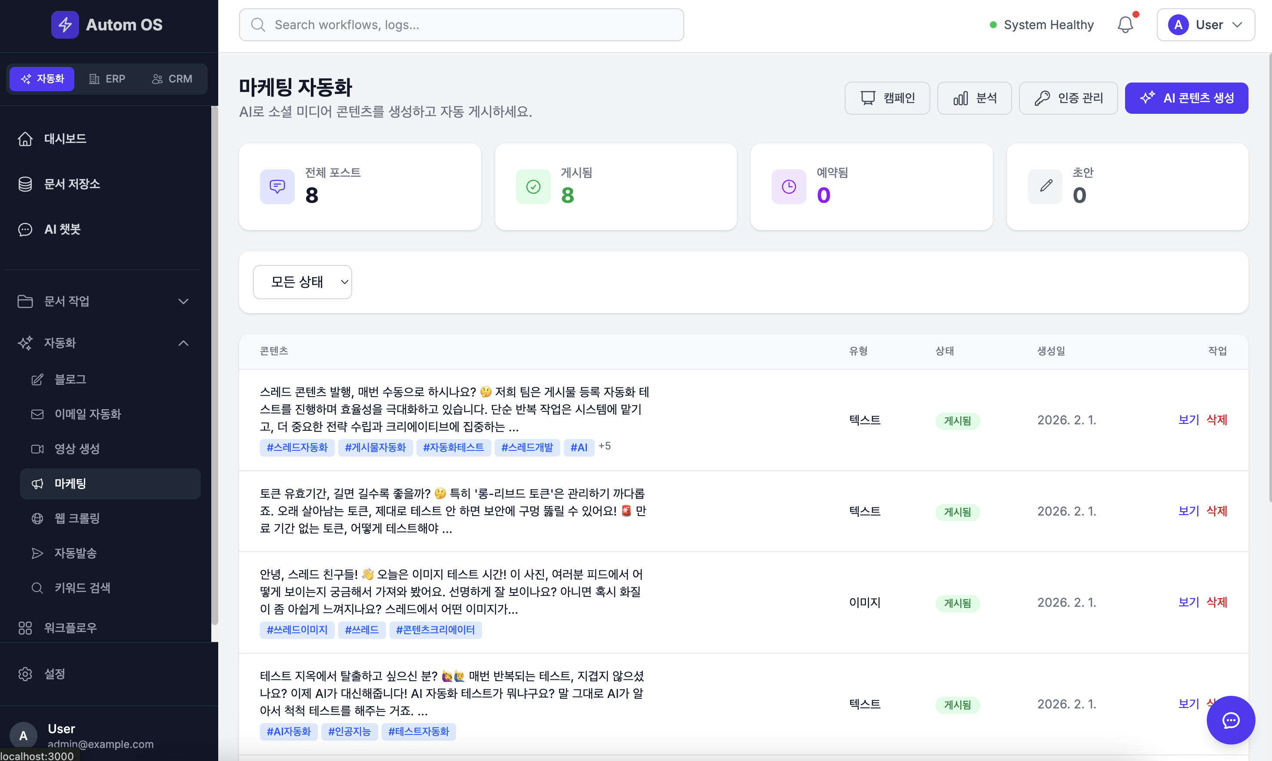Open the User account dropdown

click(x=1205, y=24)
